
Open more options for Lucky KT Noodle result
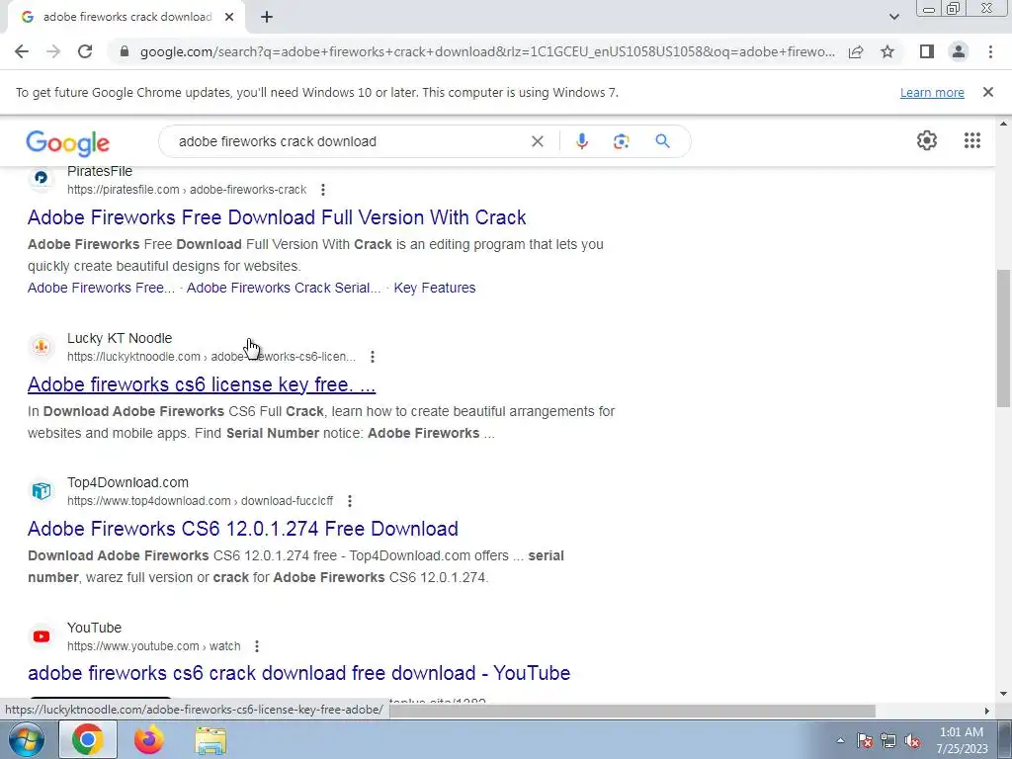coord(373,357)
